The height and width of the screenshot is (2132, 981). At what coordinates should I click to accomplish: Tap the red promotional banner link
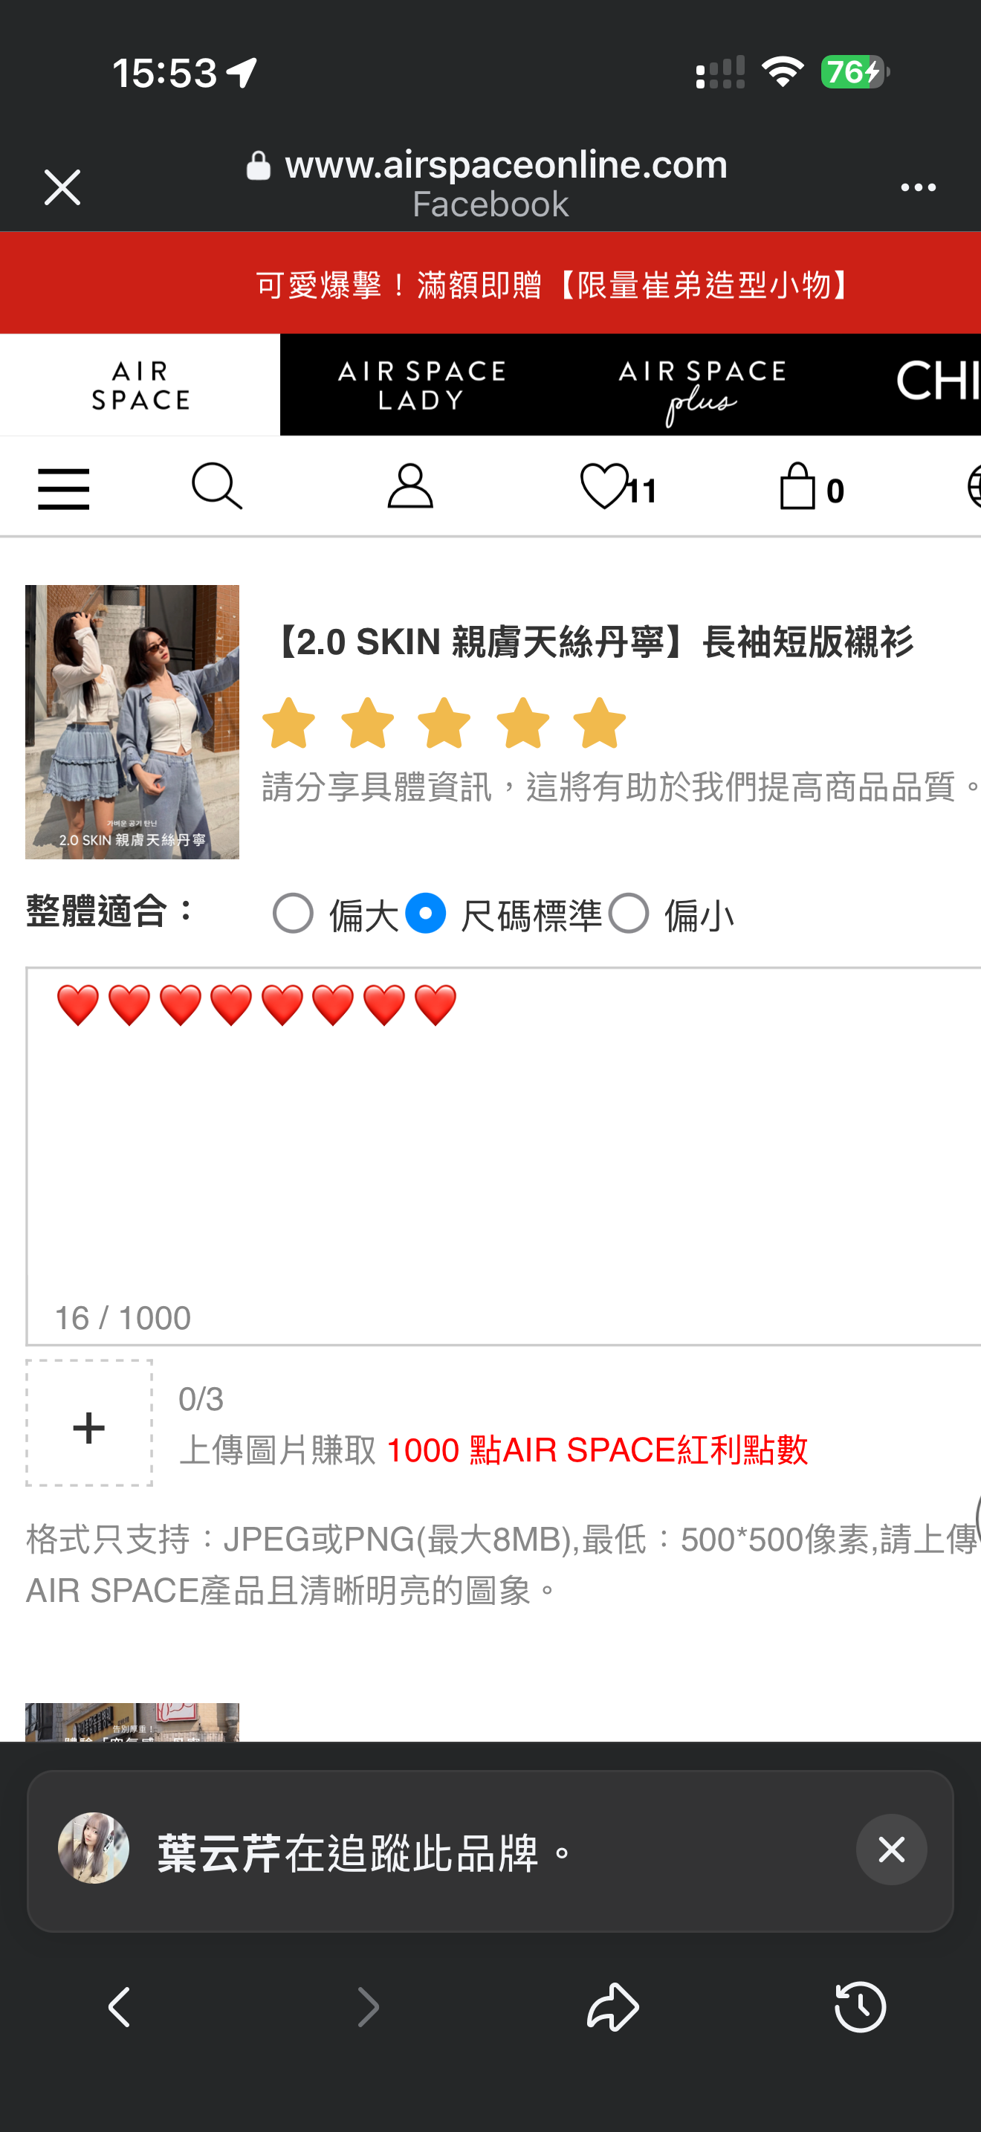click(x=490, y=283)
